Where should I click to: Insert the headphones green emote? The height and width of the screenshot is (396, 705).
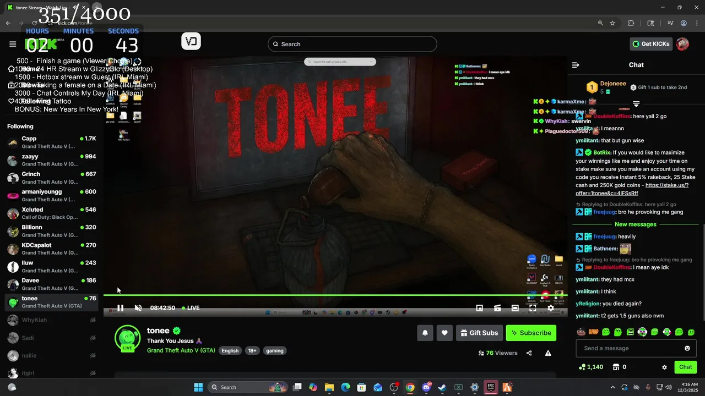pyautogui.click(x=642, y=332)
